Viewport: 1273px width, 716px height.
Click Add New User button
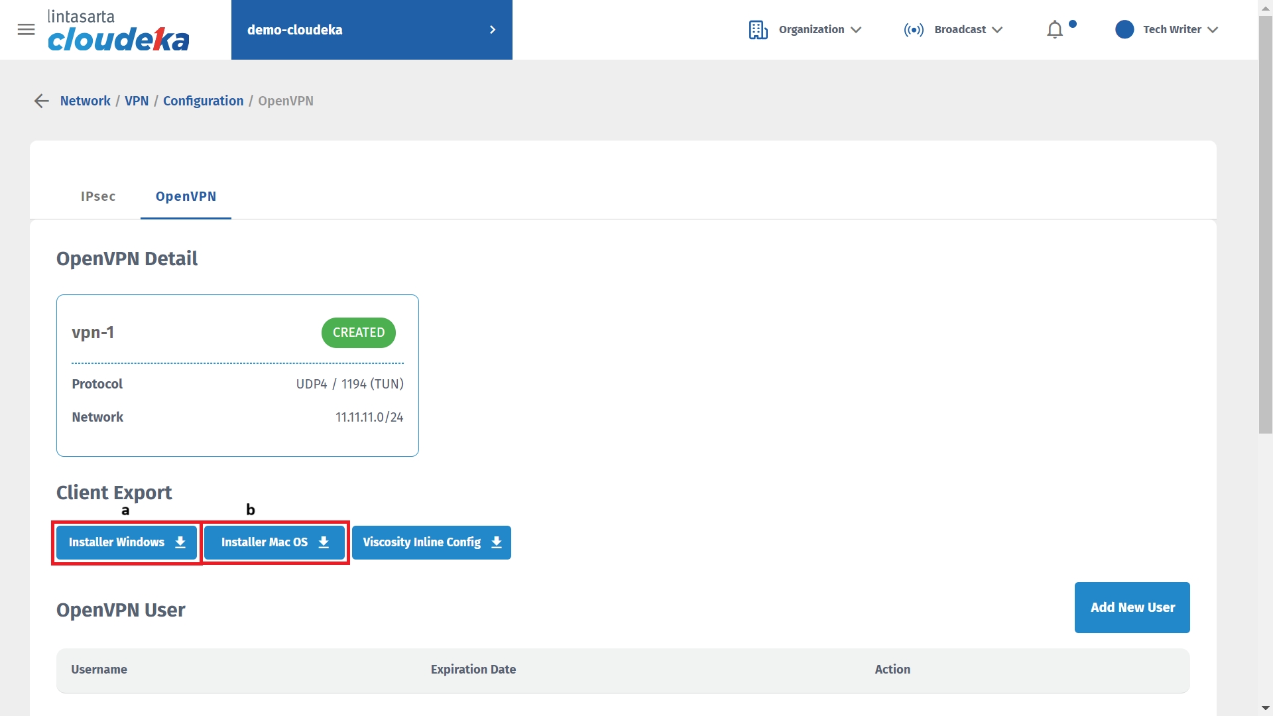click(x=1132, y=607)
